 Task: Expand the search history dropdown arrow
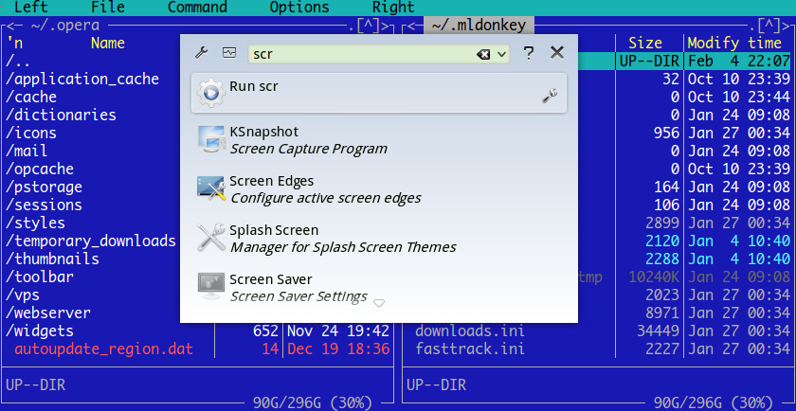[x=501, y=54]
